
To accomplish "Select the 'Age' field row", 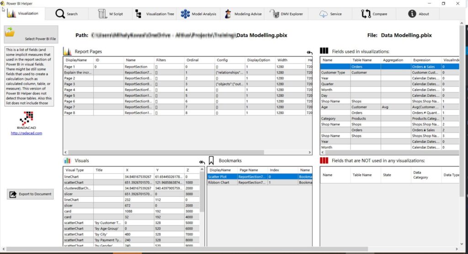I will [389, 107].
